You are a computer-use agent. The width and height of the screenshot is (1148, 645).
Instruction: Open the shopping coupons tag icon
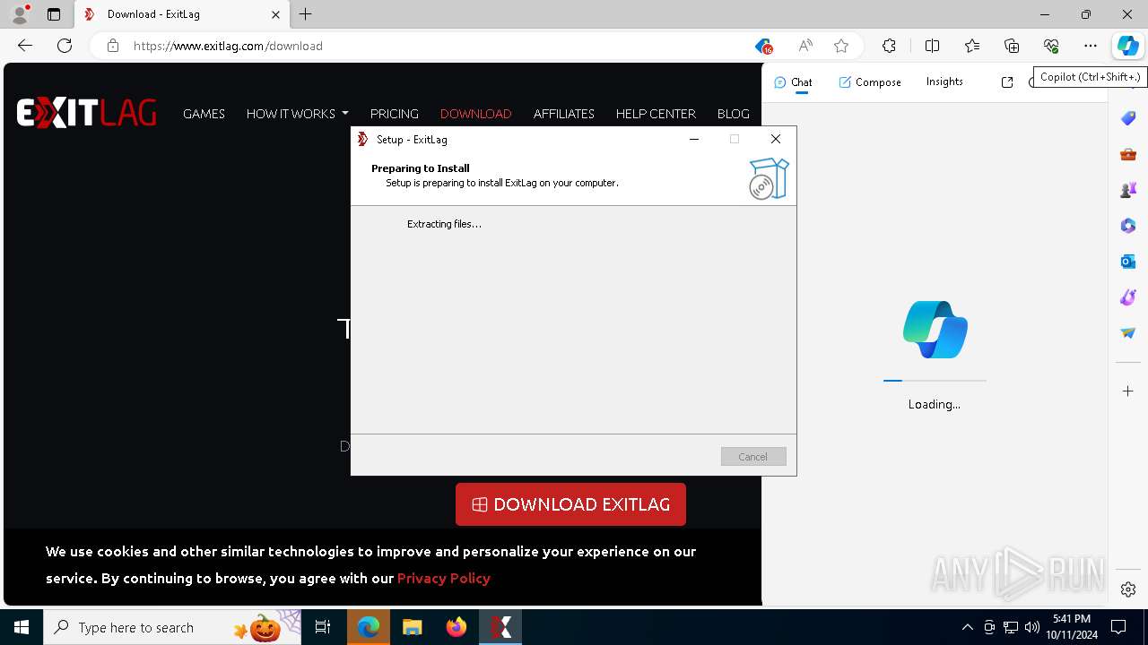pyautogui.click(x=763, y=46)
